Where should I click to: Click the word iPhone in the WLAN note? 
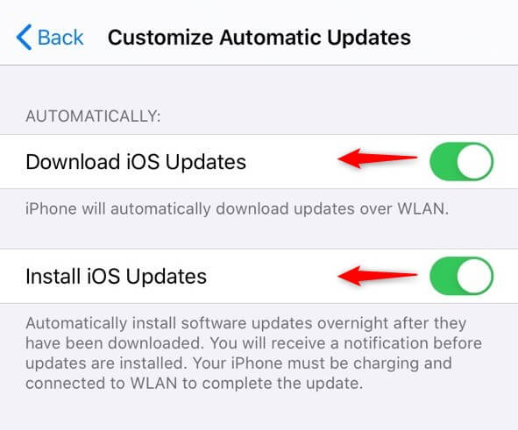[51, 209]
